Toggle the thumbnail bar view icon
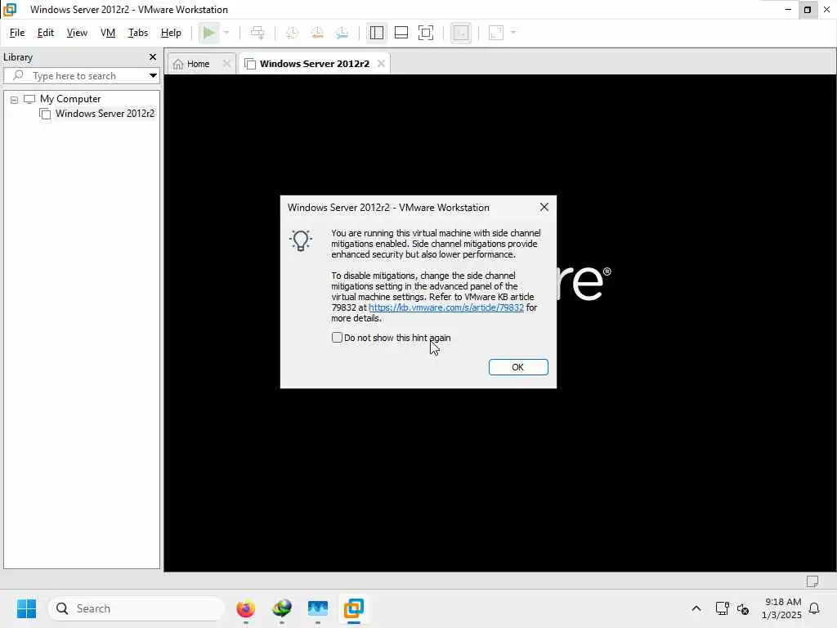Screen dimensions: 837x628 401,33
